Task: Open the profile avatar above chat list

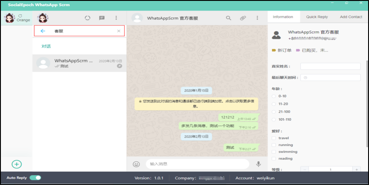Action: pos(43,18)
